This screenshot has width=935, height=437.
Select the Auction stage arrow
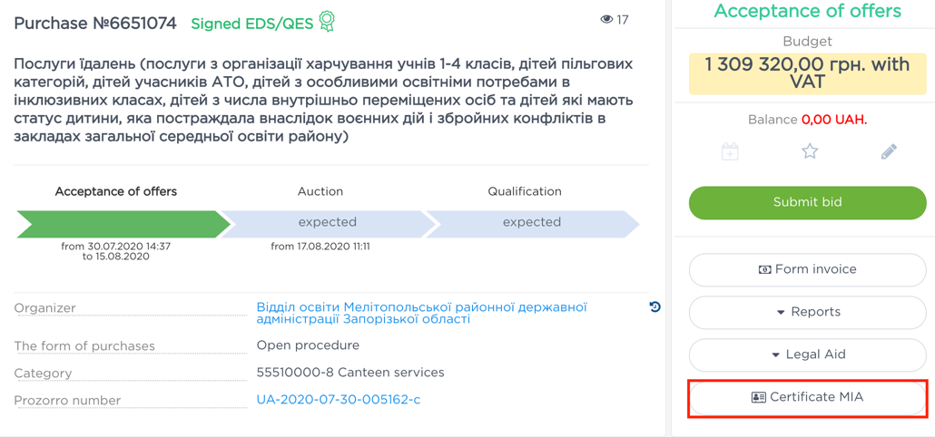(327, 223)
